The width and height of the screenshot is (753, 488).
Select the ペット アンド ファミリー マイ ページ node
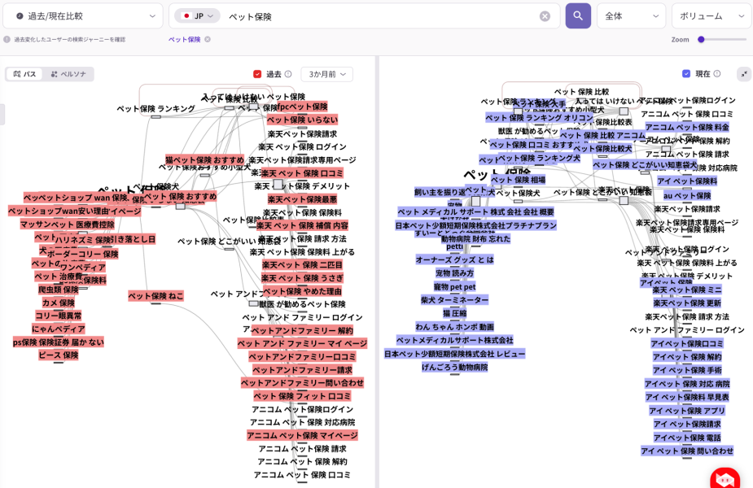302,343
